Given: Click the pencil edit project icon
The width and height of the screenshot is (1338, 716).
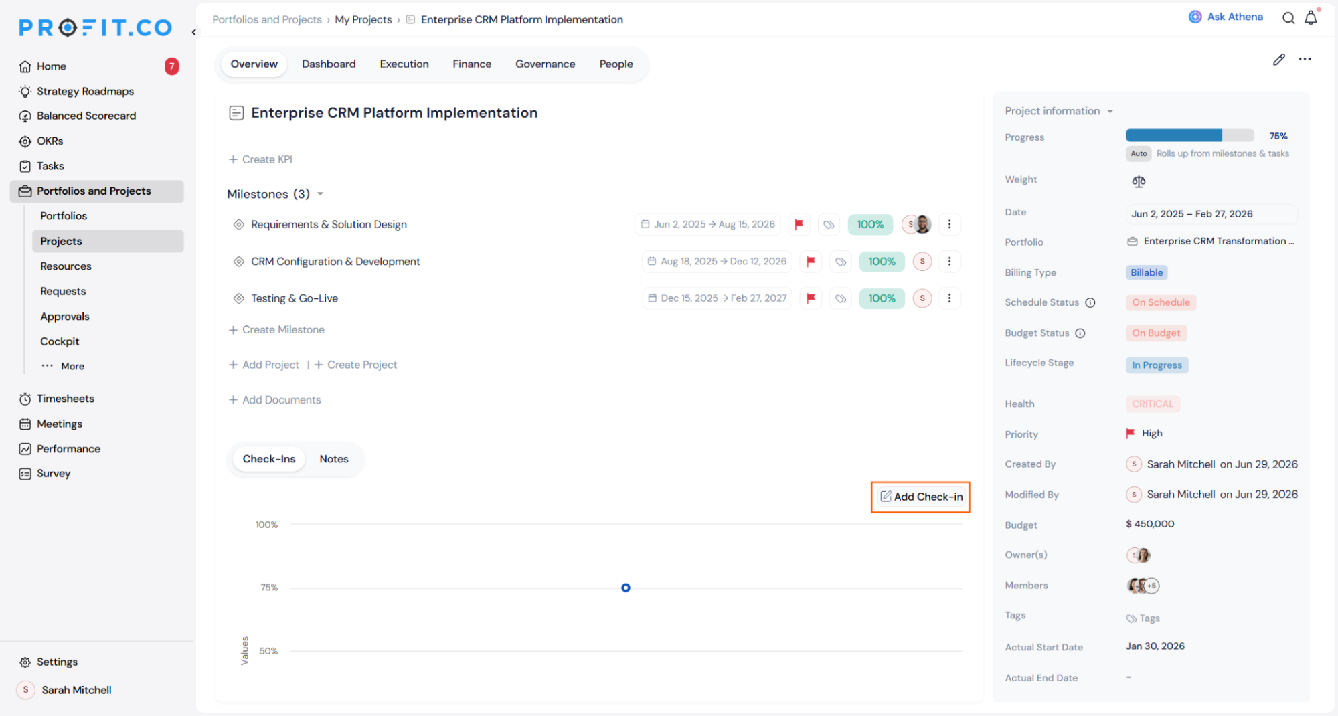Looking at the screenshot, I should (1278, 60).
